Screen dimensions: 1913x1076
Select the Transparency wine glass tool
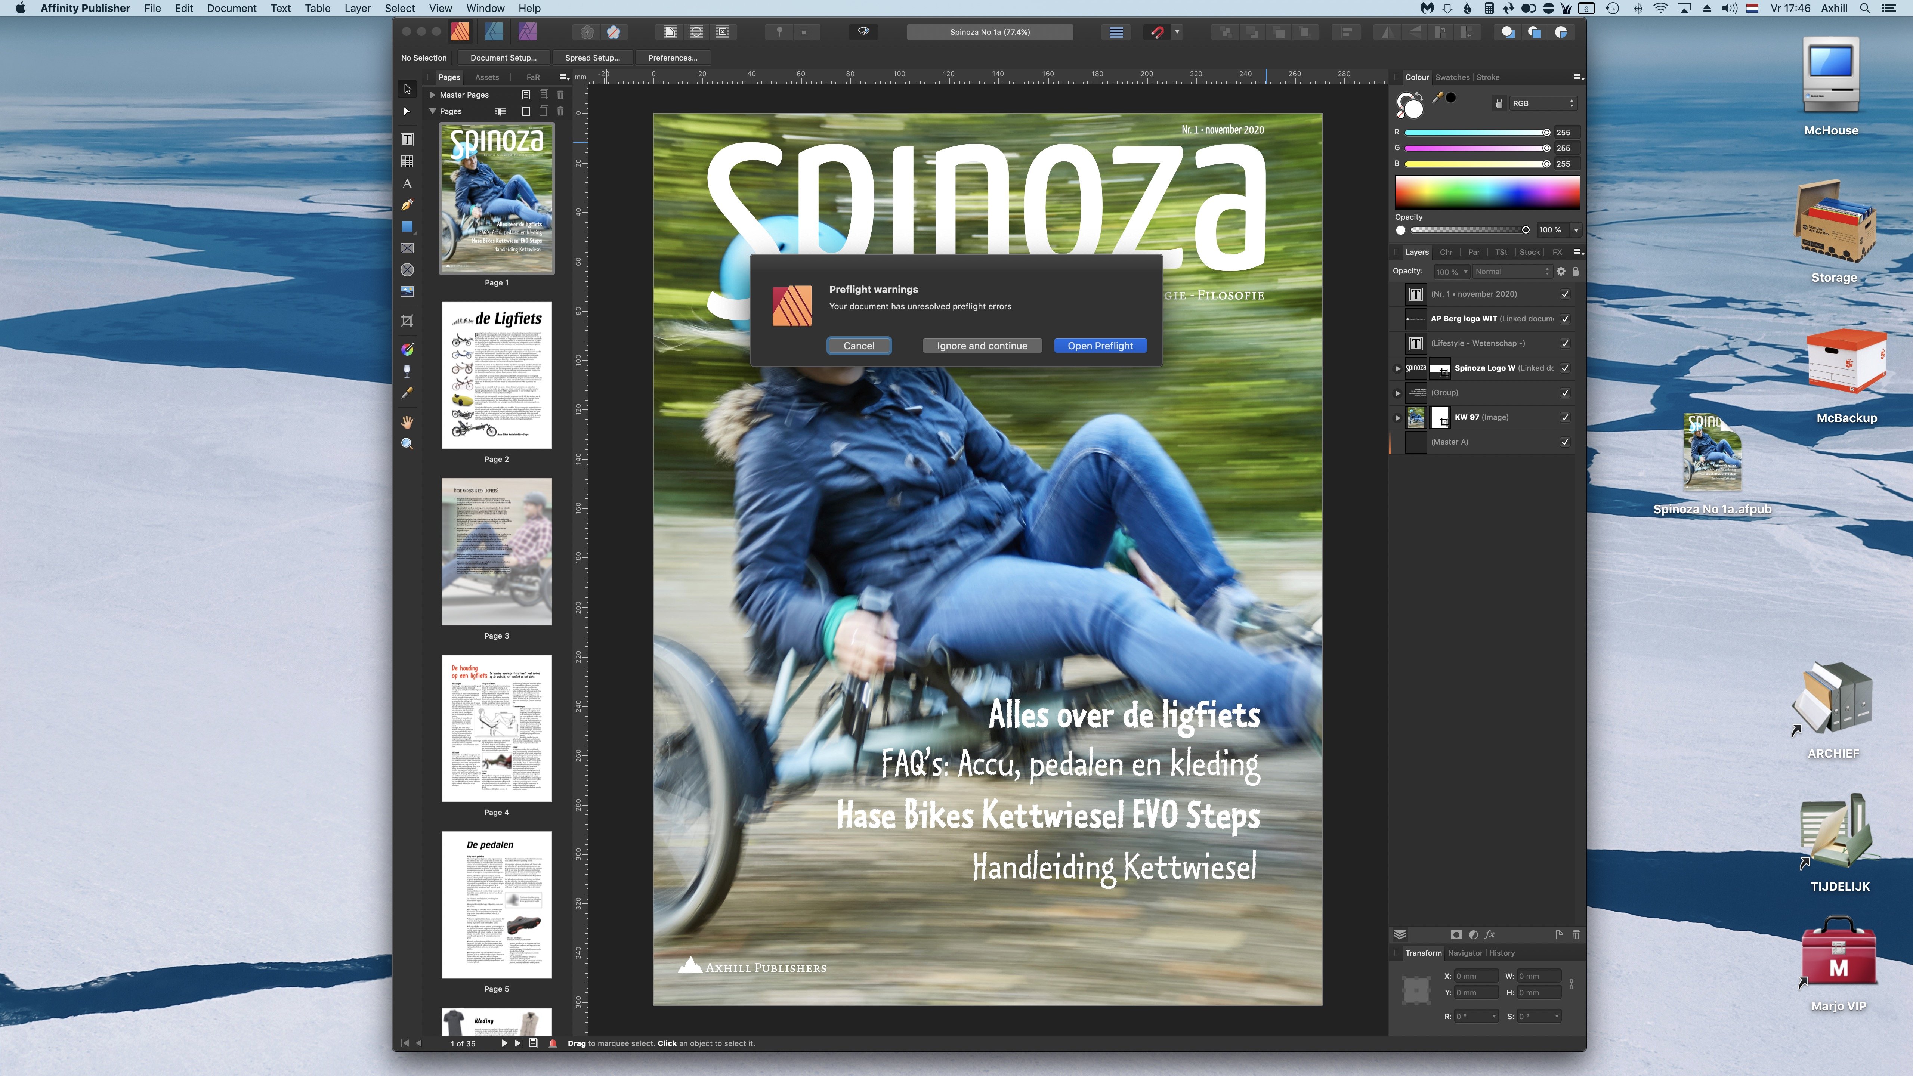pyautogui.click(x=407, y=371)
